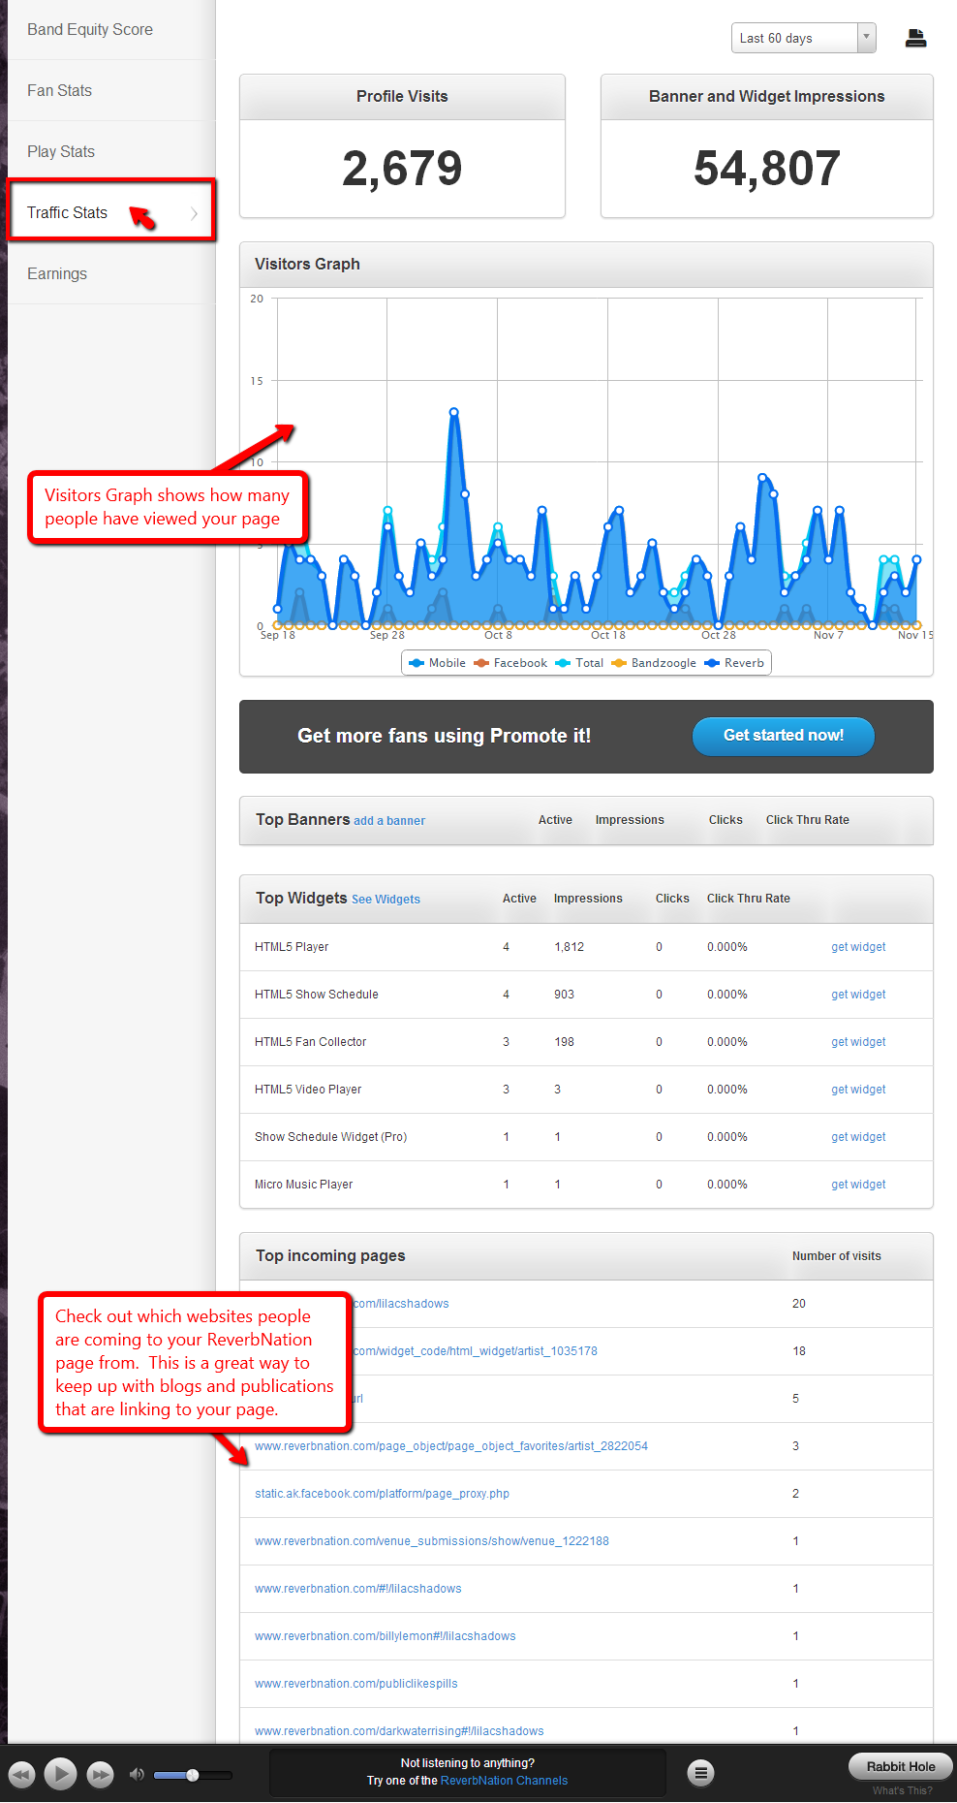Click the rewind button in player
Viewport: 957px width, 1803px height.
coord(21,1774)
